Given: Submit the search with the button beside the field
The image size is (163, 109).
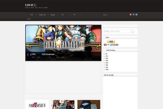Looking at the screenshot, I should (133, 31).
